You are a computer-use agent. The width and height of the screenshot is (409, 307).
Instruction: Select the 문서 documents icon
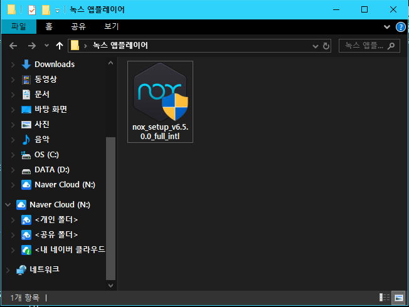coord(26,95)
